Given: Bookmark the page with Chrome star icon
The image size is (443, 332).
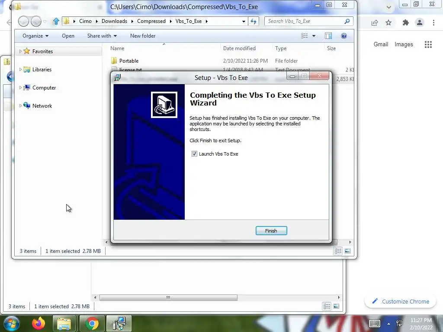Looking at the screenshot, I should (389, 23).
